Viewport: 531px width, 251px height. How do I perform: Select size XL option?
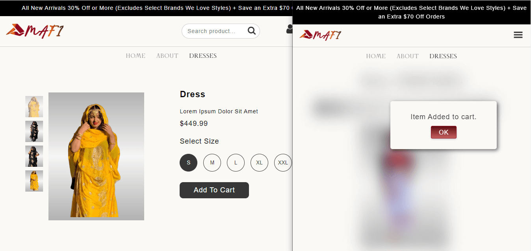click(x=259, y=162)
